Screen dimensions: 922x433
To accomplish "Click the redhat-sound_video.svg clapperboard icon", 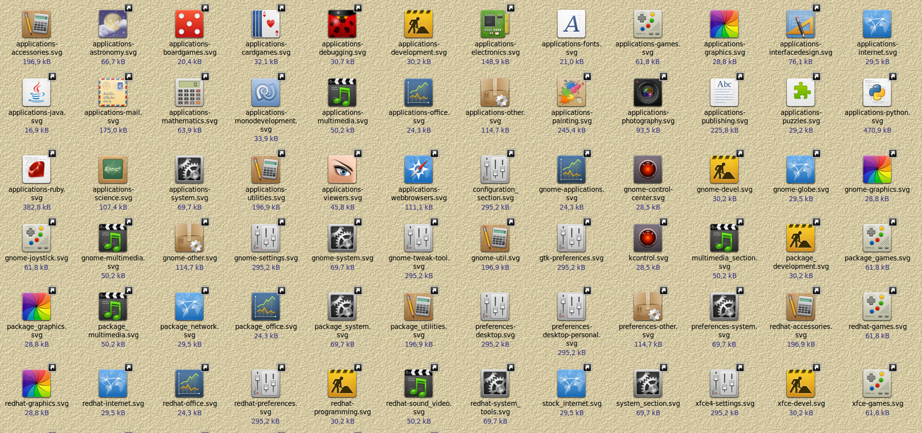I will (x=419, y=383).
